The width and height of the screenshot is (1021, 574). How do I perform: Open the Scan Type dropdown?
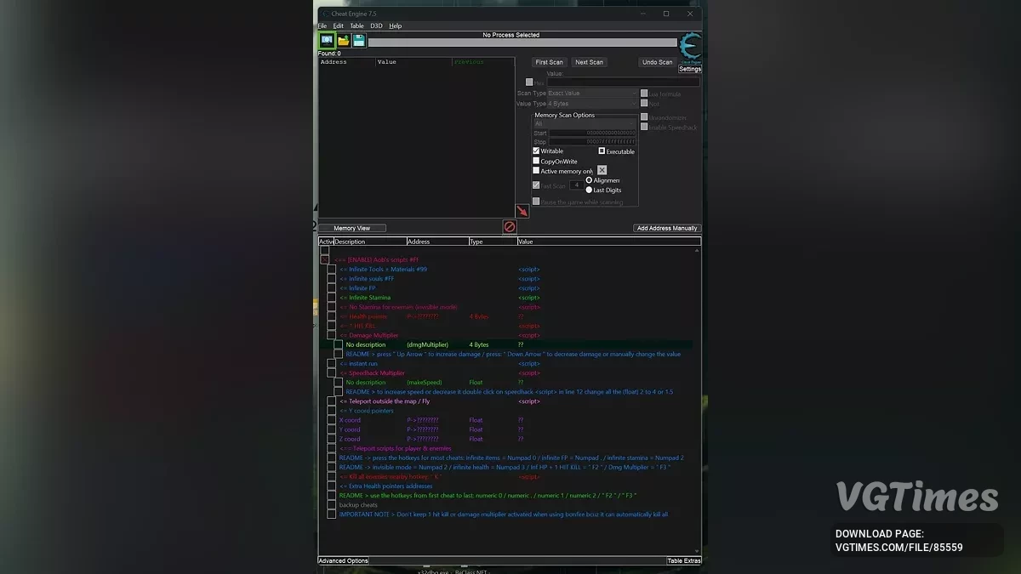[591, 94]
